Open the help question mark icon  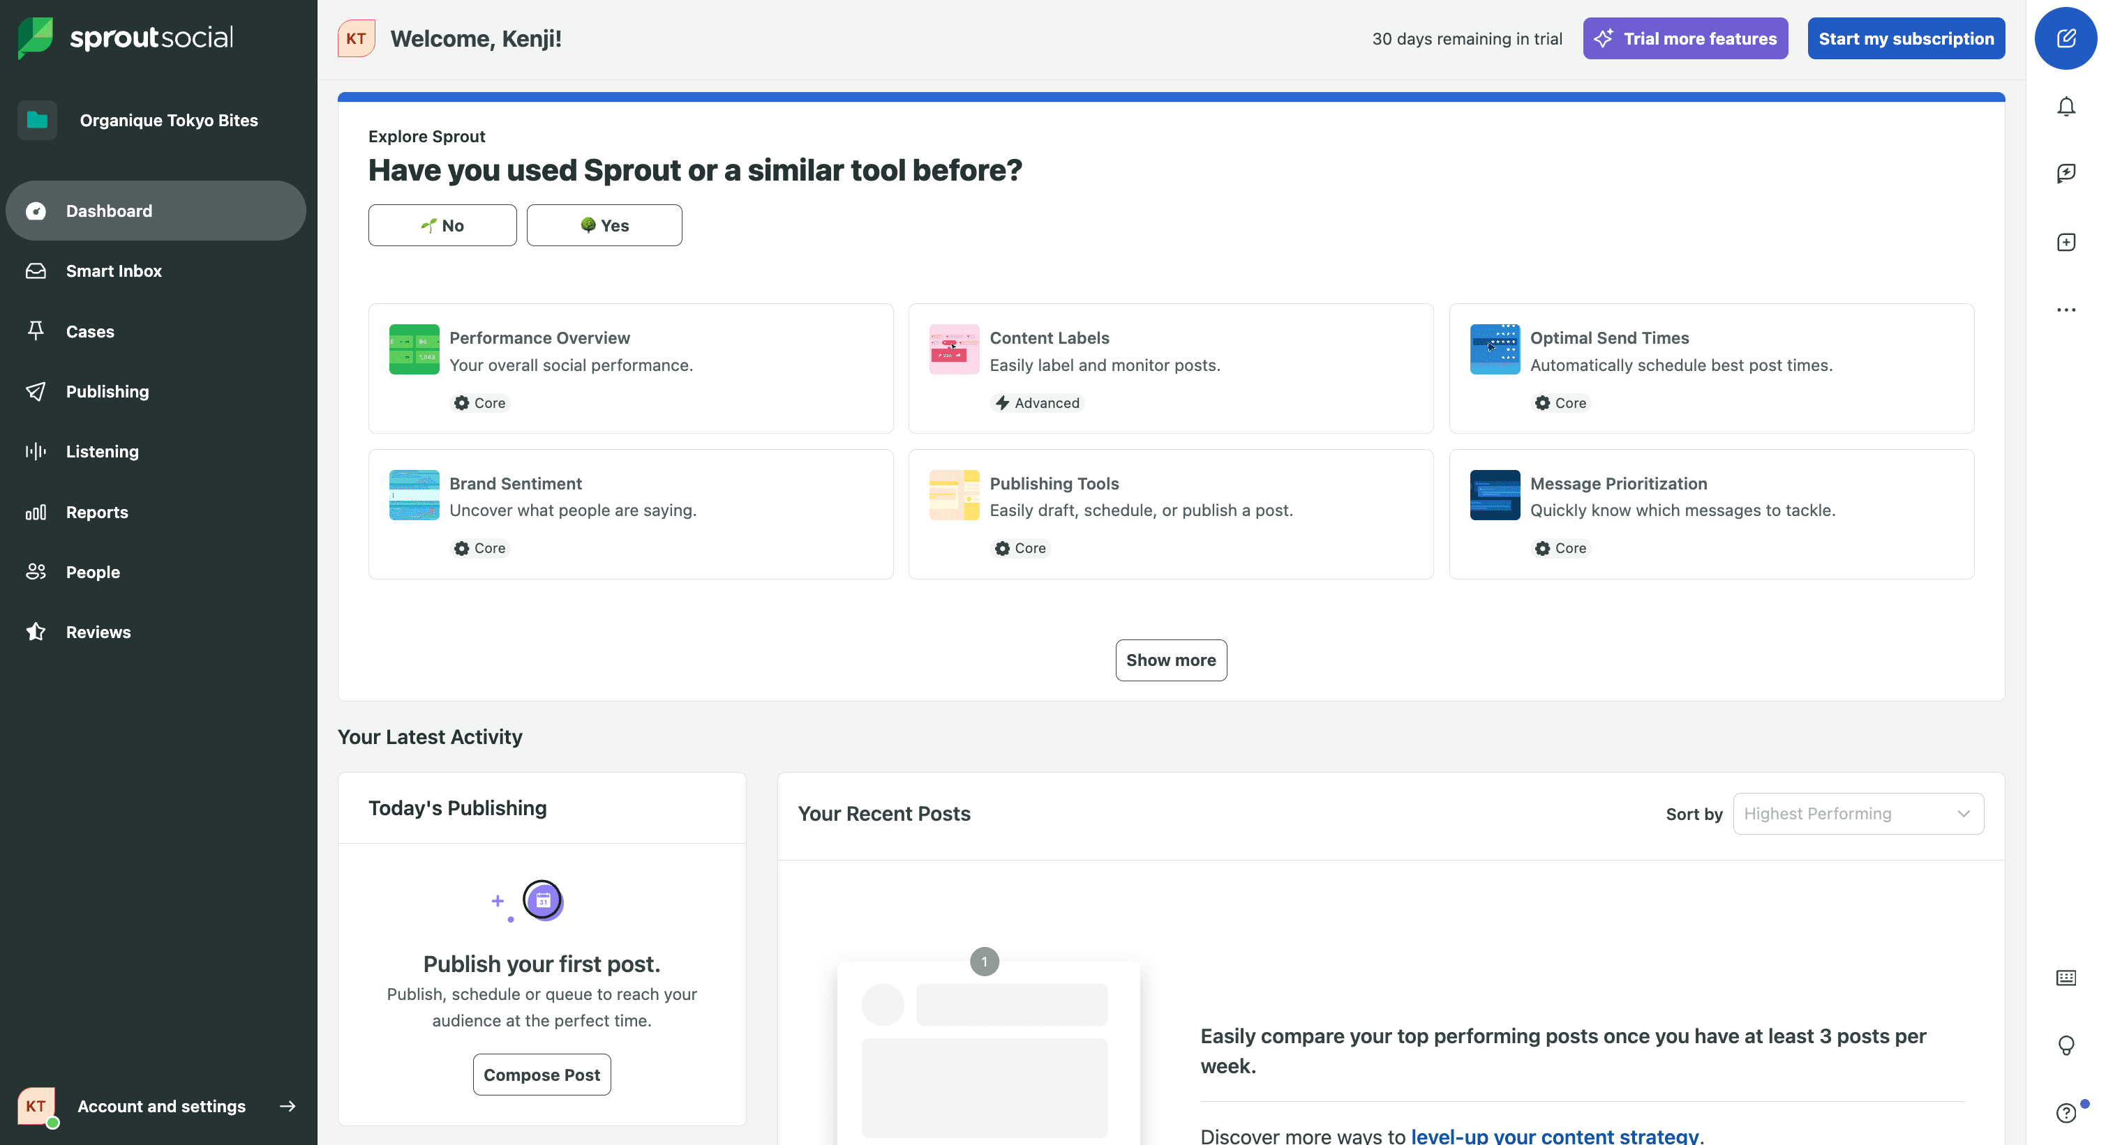(2065, 1112)
